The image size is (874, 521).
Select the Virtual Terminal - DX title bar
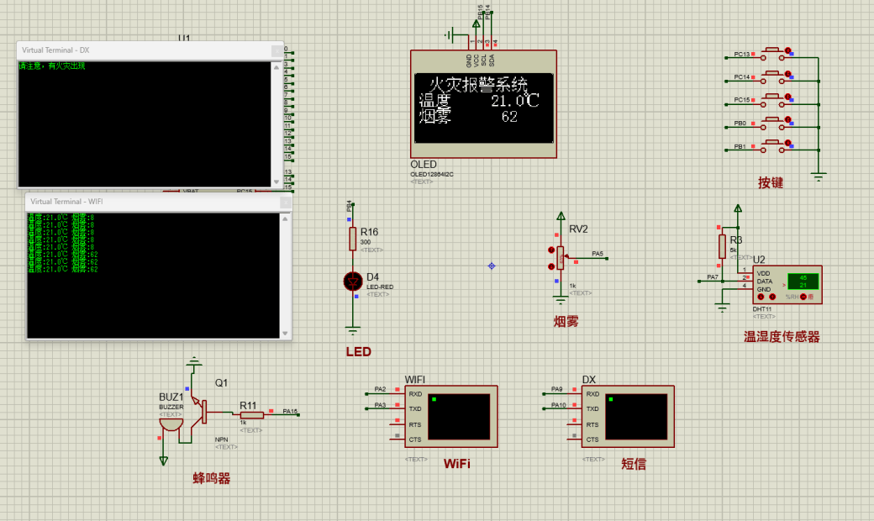tap(143, 50)
